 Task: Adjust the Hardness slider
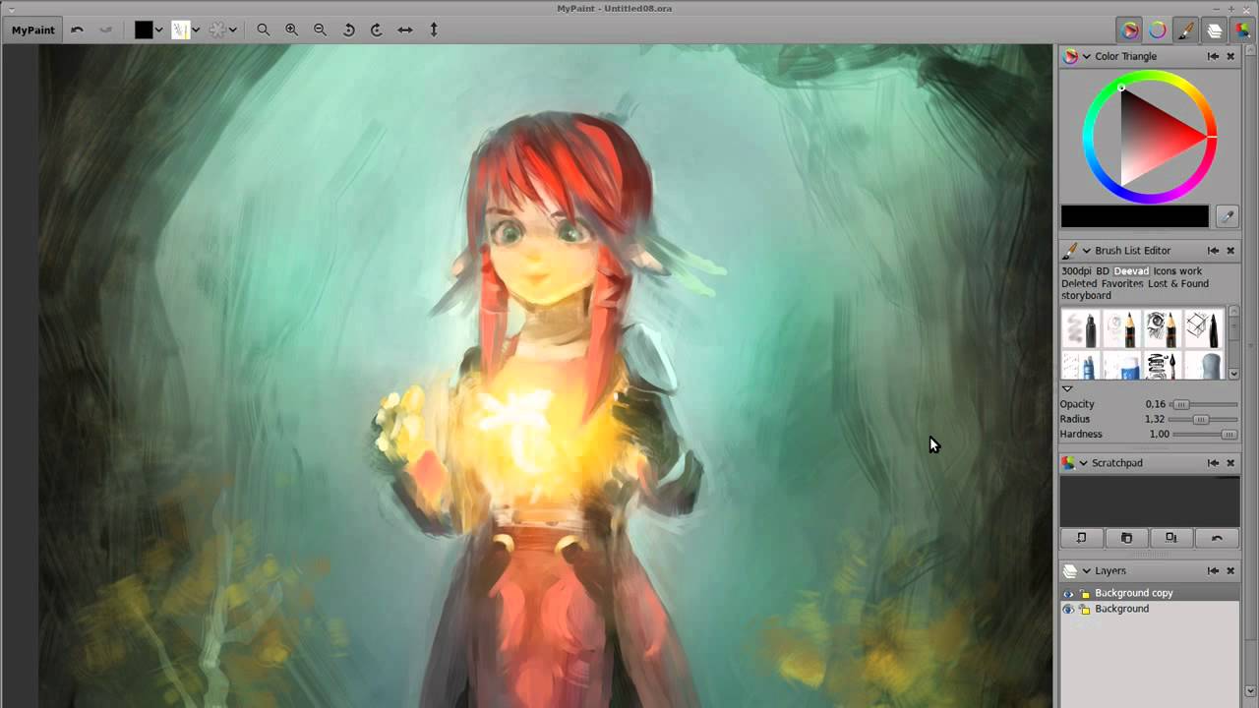[1205, 434]
